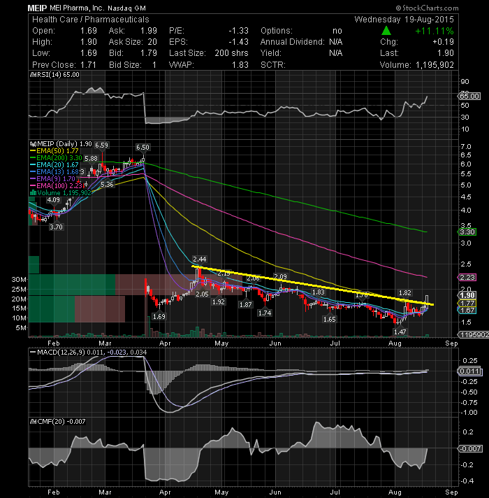Click the 2.44 April high label

coord(200,259)
